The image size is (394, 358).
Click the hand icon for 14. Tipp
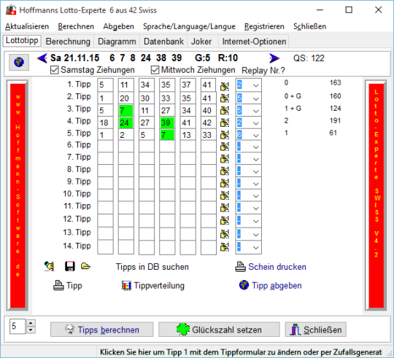(225, 247)
